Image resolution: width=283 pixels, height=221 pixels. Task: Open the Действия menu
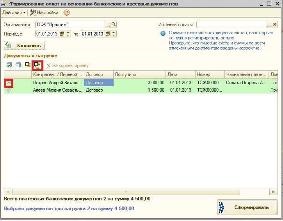tap(14, 12)
